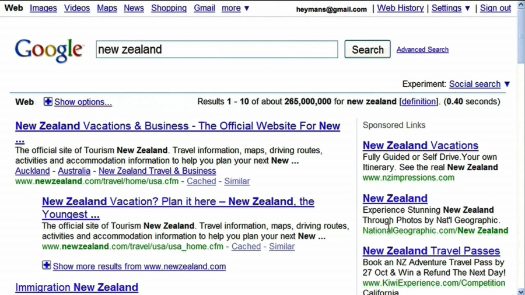Open the Maps tab

[x=107, y=8]
